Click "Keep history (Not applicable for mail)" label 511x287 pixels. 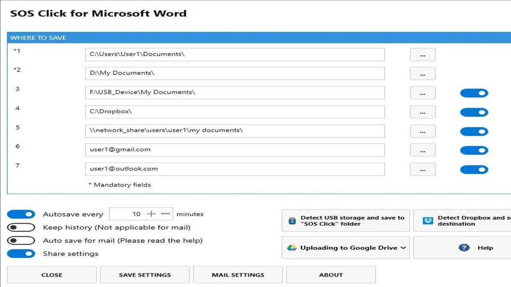pyautogui.click(x=117, y=228)
